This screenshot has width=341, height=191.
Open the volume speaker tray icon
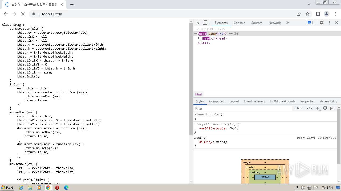click(303, 188)
